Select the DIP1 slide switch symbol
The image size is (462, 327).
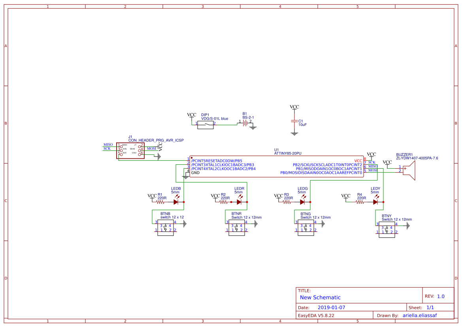click(x=206, y=125)
